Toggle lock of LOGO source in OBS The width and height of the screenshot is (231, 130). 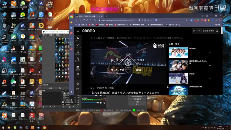pos(78,98)
